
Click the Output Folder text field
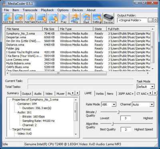[132, 20]
